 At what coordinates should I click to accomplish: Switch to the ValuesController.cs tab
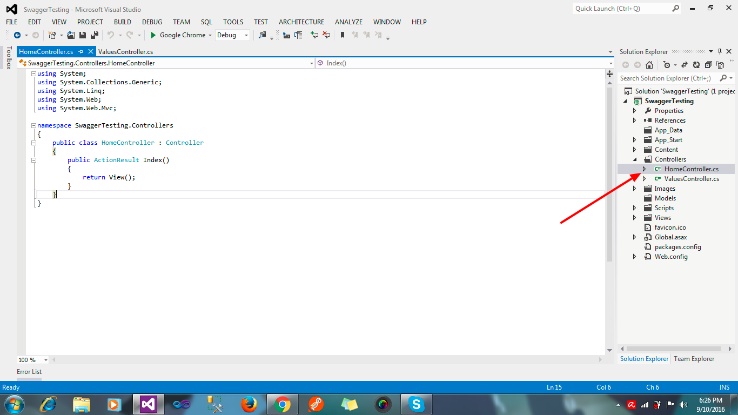125,52
